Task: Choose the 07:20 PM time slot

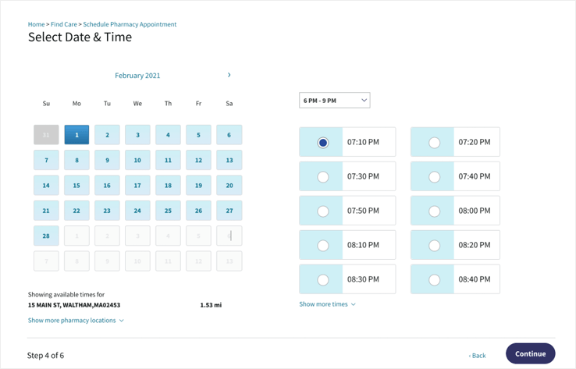Action: 435,143
